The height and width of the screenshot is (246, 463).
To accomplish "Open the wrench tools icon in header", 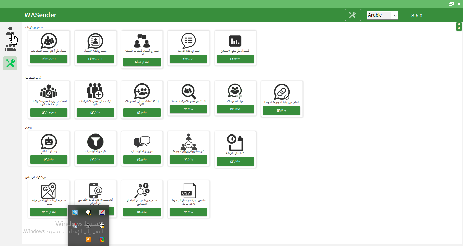I will pyautogui.click(x=353, y=15).
